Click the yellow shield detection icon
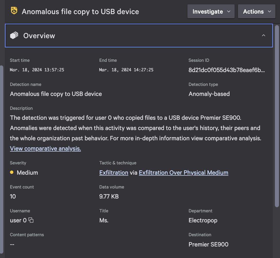This screenshot has width=280, height=258. tap(14, 11)
